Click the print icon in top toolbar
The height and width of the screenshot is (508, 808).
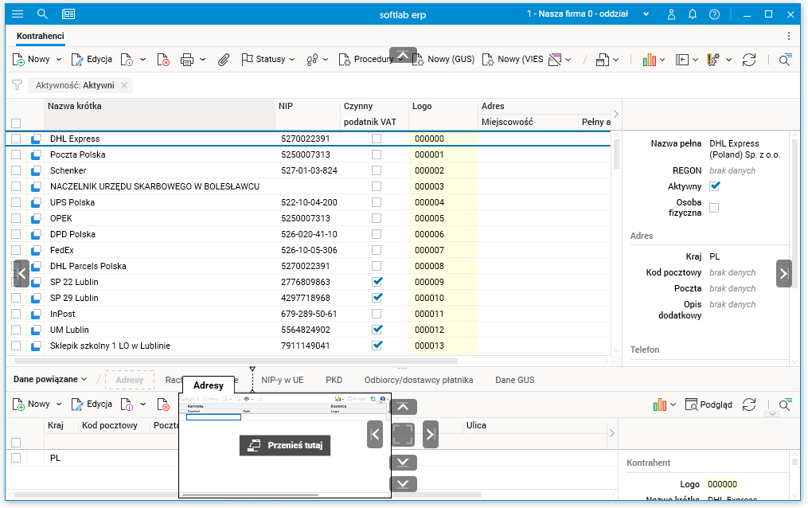click(187, 59)
